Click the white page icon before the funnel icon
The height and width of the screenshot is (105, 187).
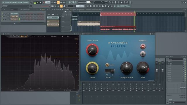click(x=103, y=6)
